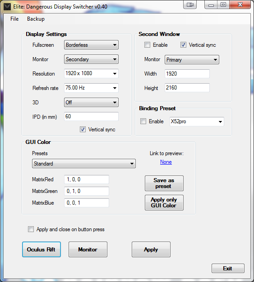Expand the Fullscreen mode dropdown
This screenshot has width=254, height=282.
(x=91, y=45)
